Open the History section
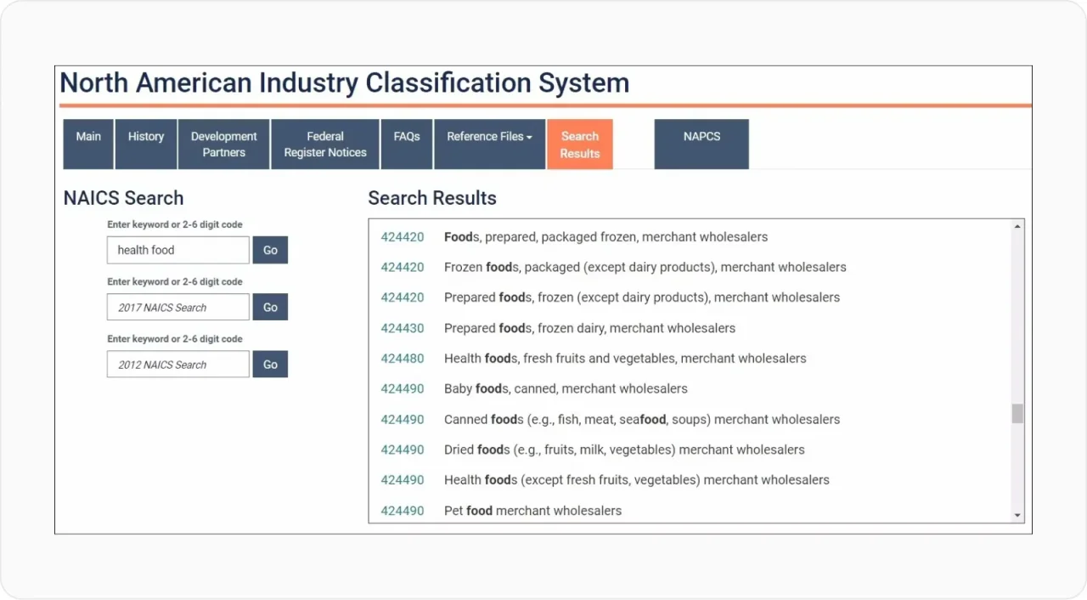 [x=145, y=136]
